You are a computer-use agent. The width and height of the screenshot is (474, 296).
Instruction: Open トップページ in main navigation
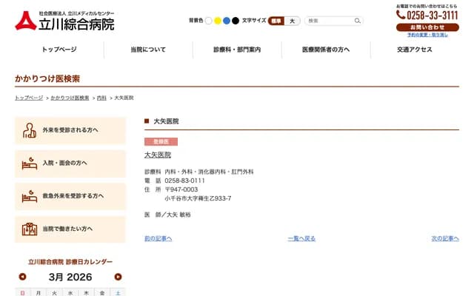point(59,50)
